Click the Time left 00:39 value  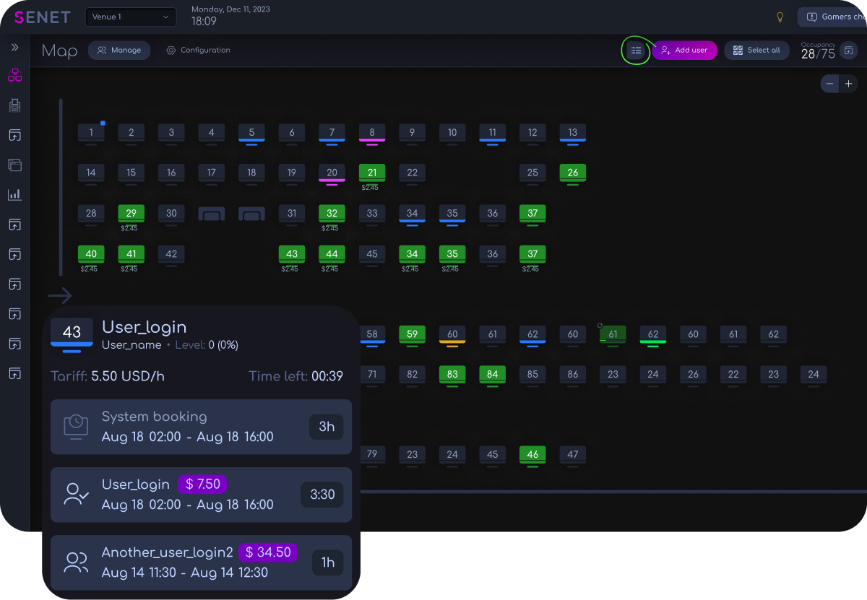(327, 376)
